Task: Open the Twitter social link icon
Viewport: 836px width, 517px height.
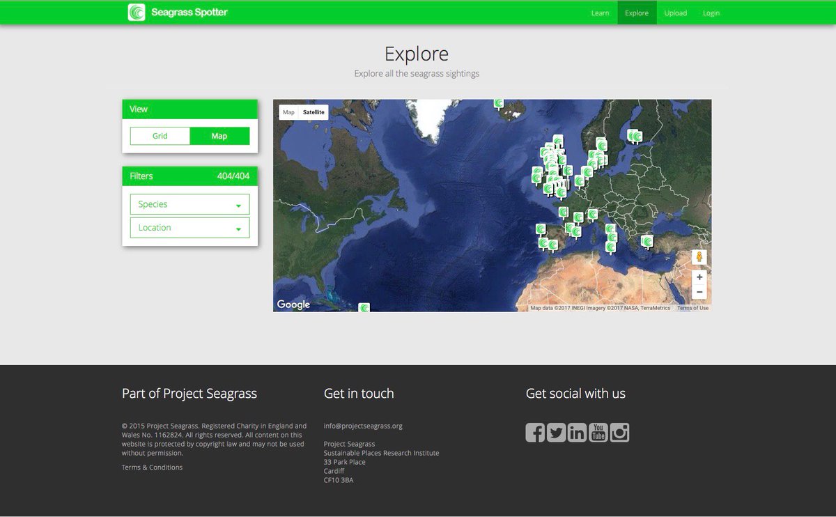Action: click(x=556, y=433)
